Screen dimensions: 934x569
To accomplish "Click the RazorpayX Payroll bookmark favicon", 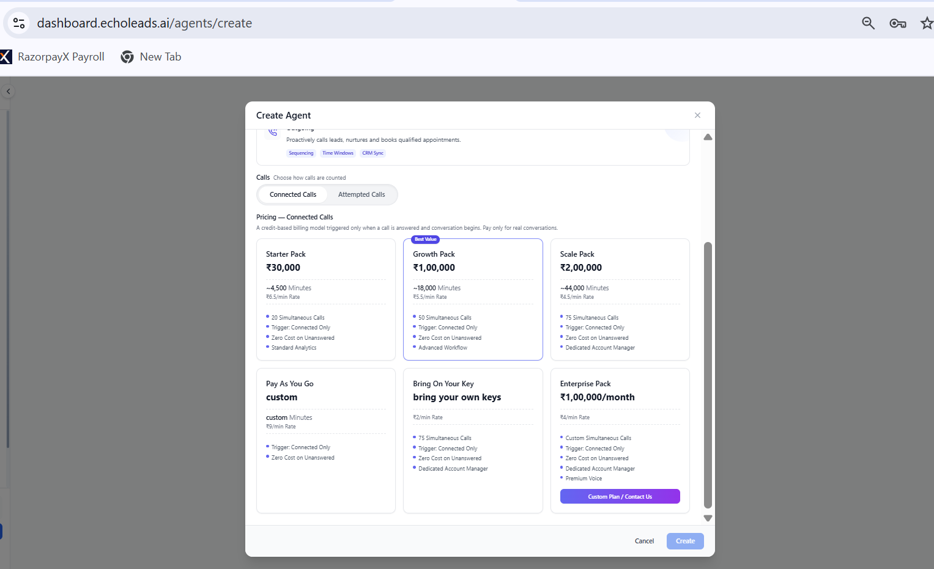I will (x=6, y=56).
